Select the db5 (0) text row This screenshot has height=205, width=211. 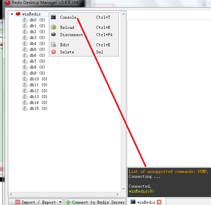coord(37,50)
